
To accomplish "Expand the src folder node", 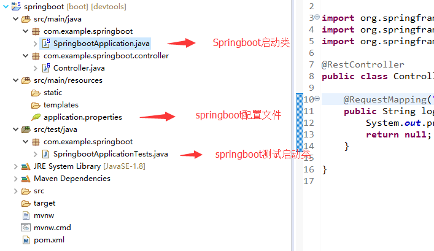I will pos(15,191).
